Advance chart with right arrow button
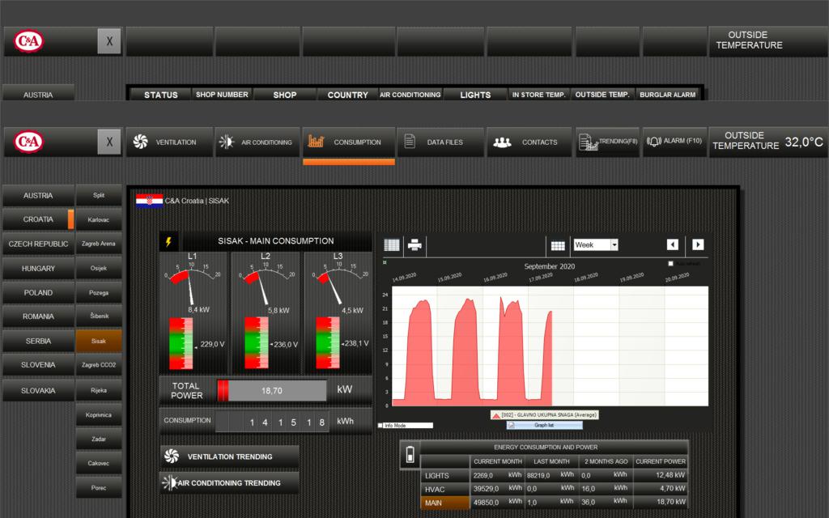This screenshot has width=829, height=518. click(x=698, y=245)
